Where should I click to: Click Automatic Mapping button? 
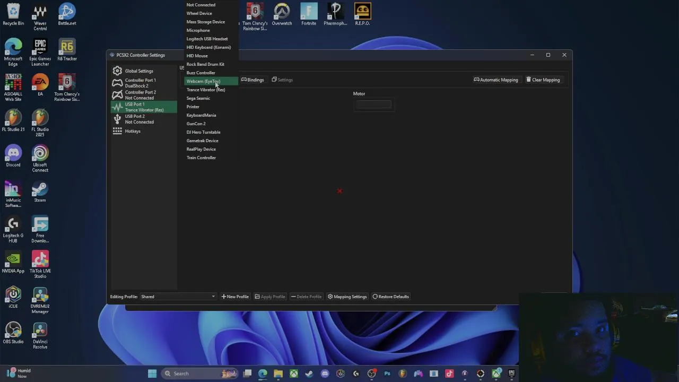pyautogui.click(x=495, y=80)
